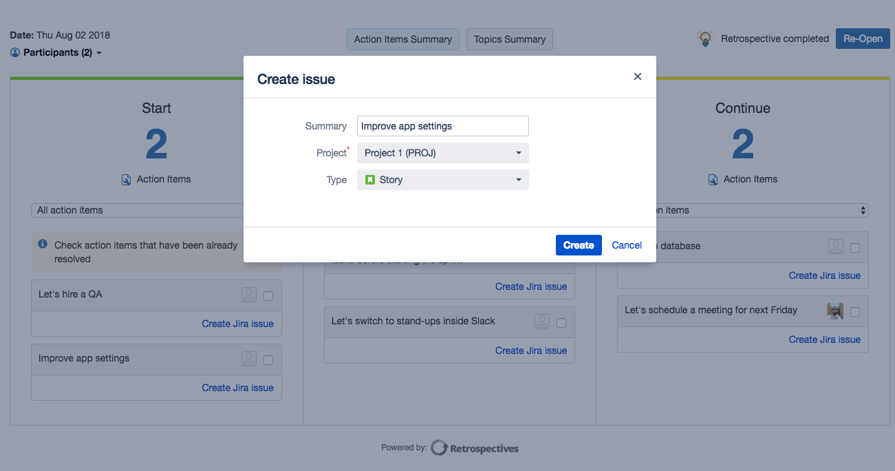Cancel the Create issue dialog

627,245
